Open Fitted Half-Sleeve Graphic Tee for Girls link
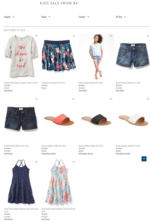 click(x=21, y=83)
